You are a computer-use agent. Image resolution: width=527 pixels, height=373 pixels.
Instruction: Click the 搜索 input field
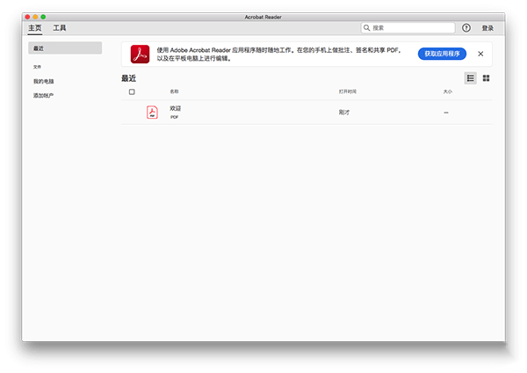point(413,28)
